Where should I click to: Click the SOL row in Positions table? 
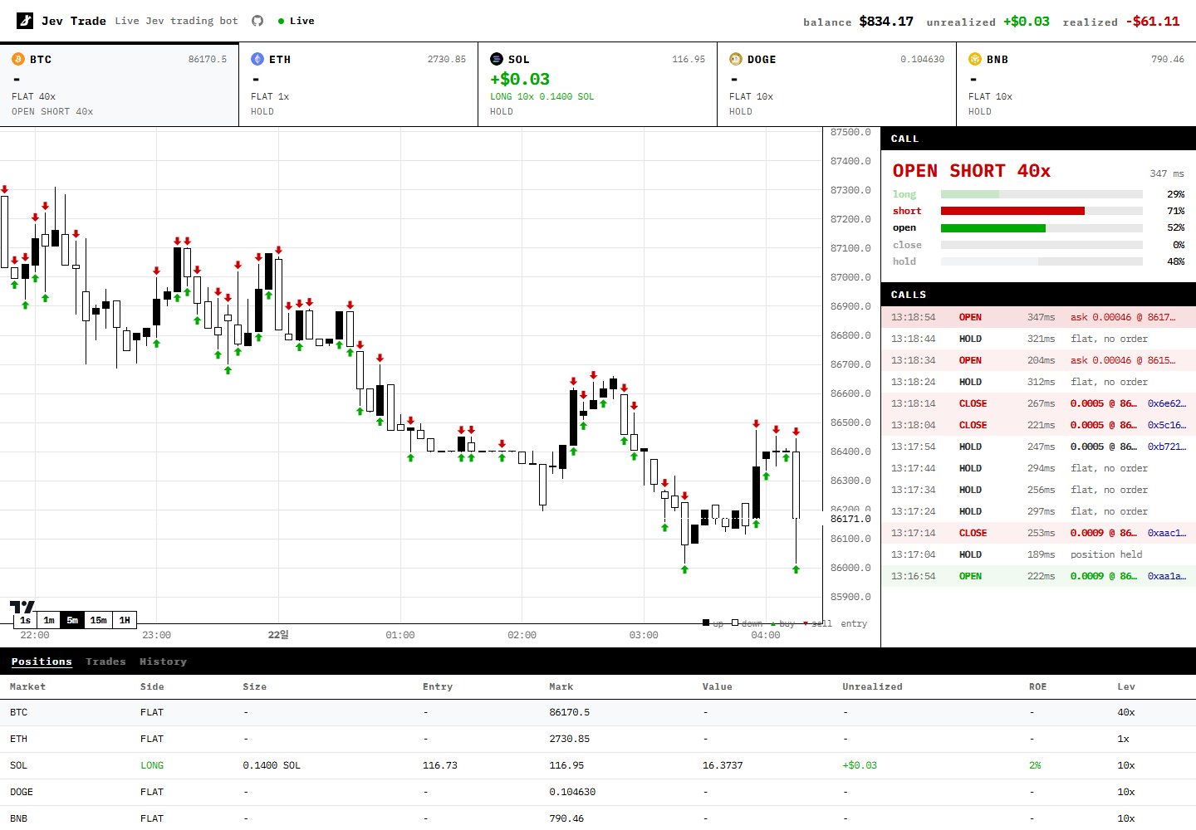(x=598, y=765)
